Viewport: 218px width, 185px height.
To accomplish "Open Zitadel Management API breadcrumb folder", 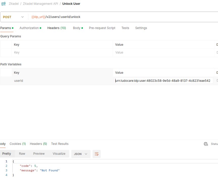I will (40, 4).
